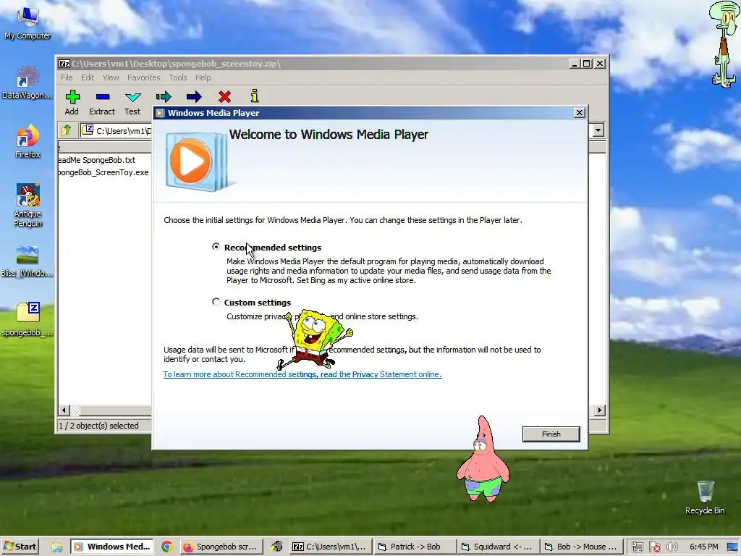Click the Move arrow icon in 7-Zip
The height and width of the screenshot is (556, 741).
click(x=194, y=97)
